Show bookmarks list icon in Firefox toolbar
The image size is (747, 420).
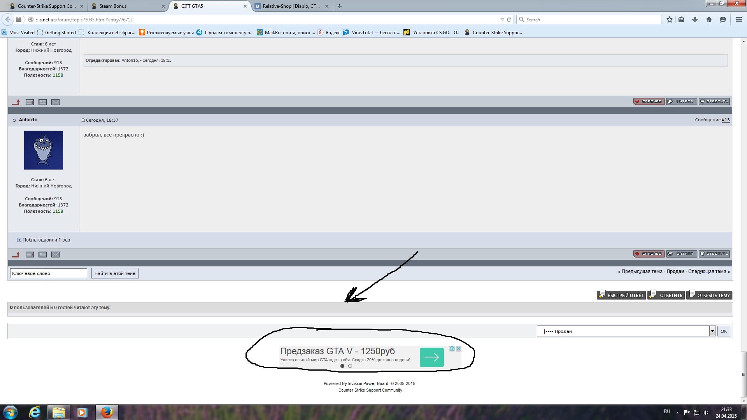point(681,19)
